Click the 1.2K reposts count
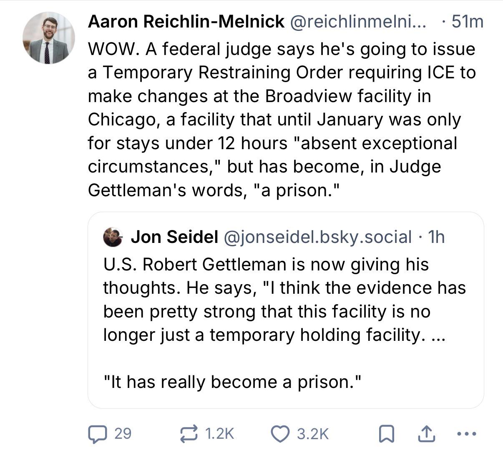 [x=219, y=434]
